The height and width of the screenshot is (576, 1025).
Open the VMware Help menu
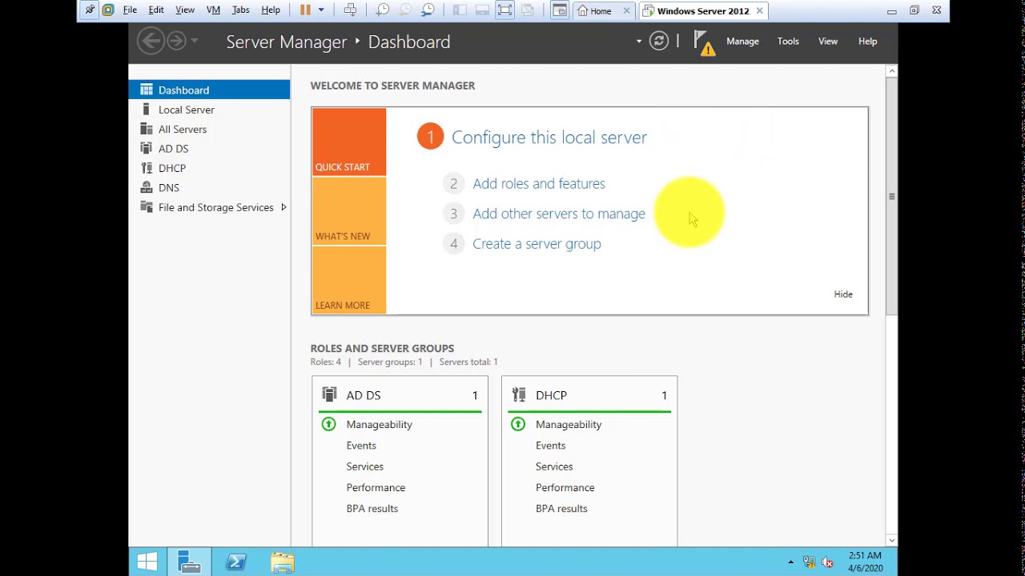271,10
